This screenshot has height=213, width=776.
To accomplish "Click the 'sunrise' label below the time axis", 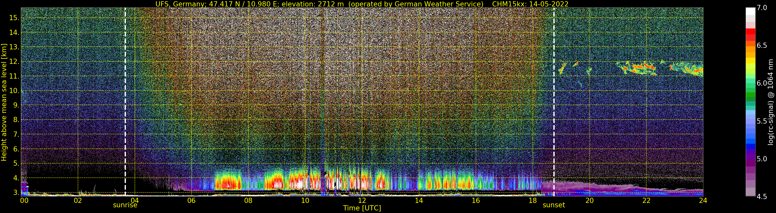I will click(125, 205).
